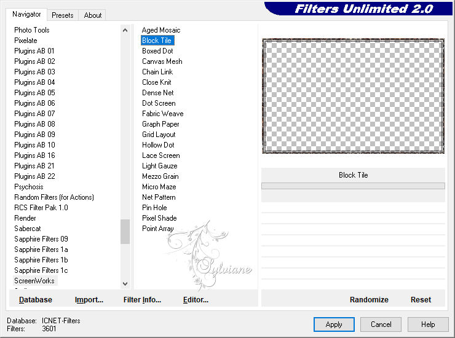Select Sapphire Filters 1b category
455x338 pixels.
tap(41, 260)
